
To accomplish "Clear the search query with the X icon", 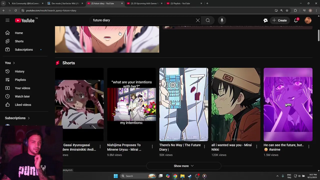I will 198,20.
